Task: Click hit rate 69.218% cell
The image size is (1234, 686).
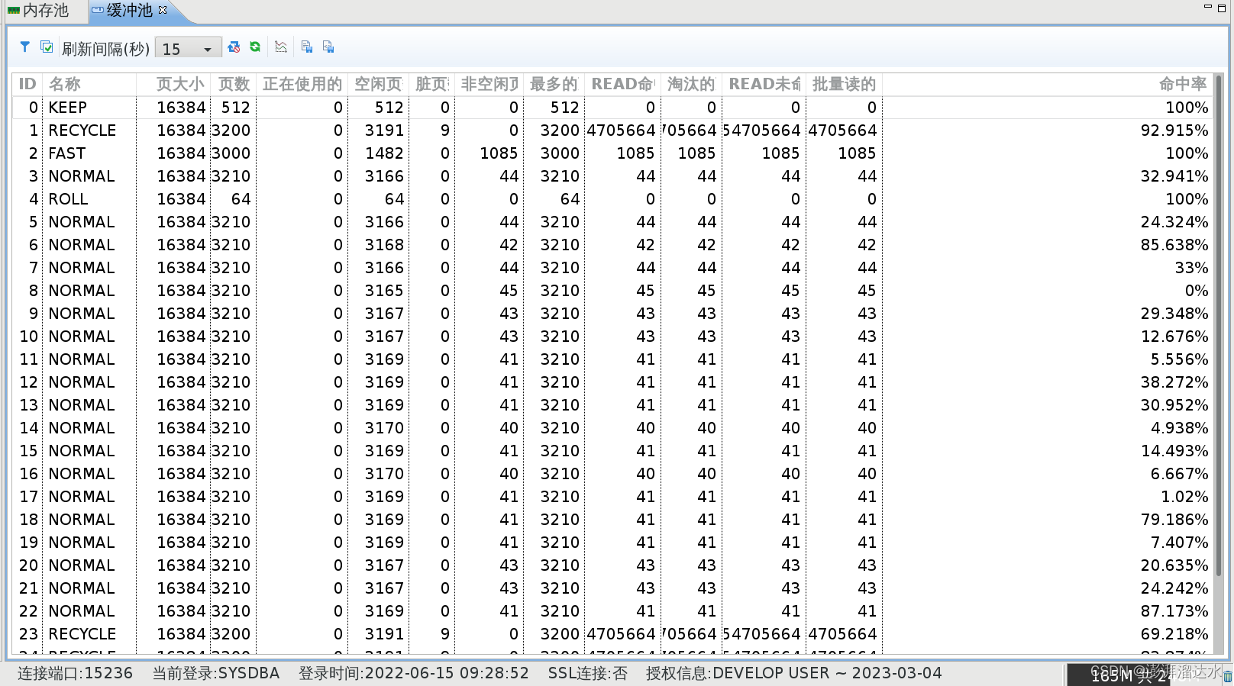Action: [1174, 634]
